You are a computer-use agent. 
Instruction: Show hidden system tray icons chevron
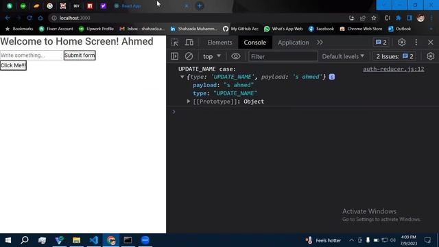click(x=351, y=240)
